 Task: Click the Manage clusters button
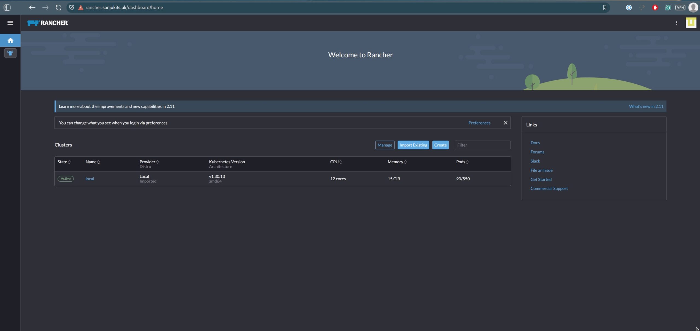tap(385, 145)
